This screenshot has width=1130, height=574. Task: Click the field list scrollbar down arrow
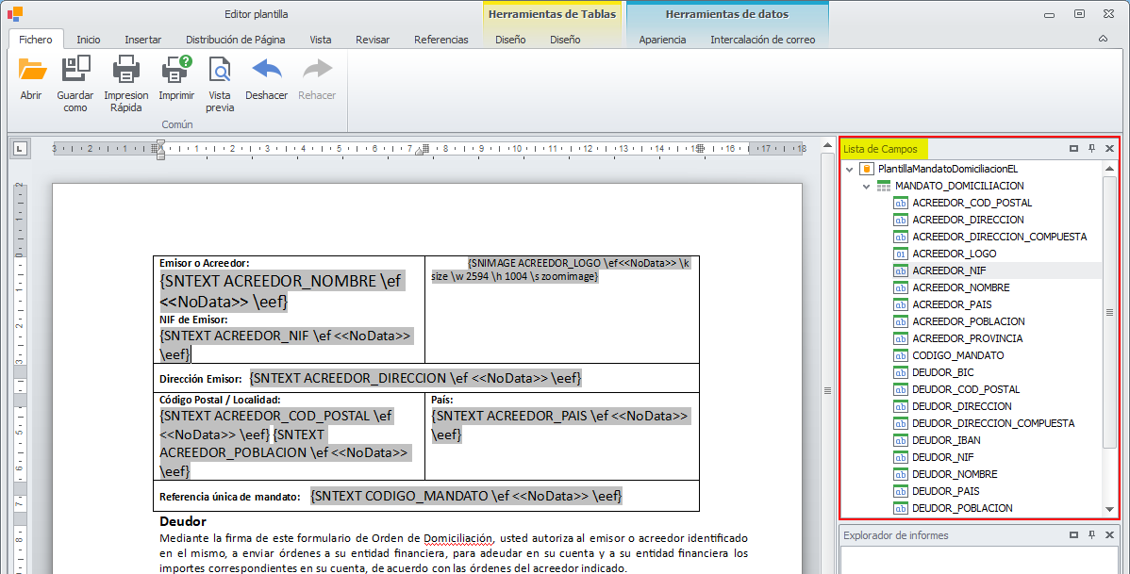1109,509
